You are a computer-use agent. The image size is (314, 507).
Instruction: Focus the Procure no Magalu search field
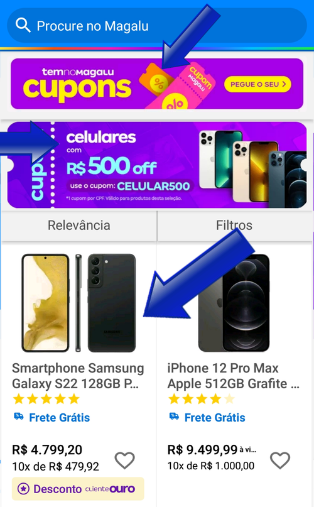click(x=157, y=26)
